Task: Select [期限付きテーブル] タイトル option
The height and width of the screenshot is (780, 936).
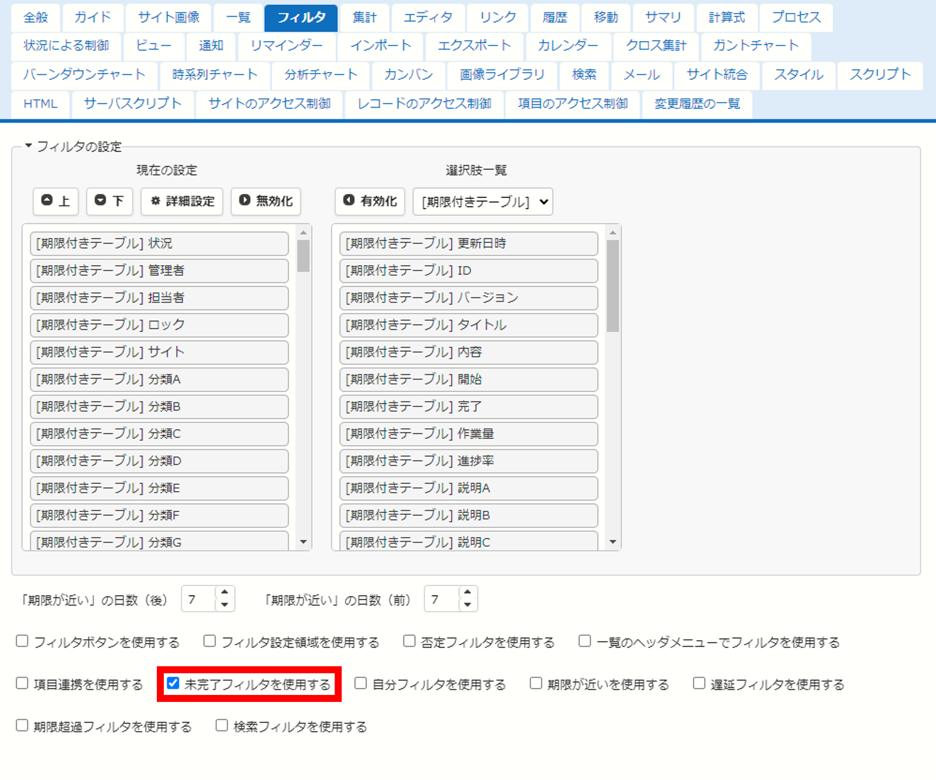Action: click(x=469, y=325)
